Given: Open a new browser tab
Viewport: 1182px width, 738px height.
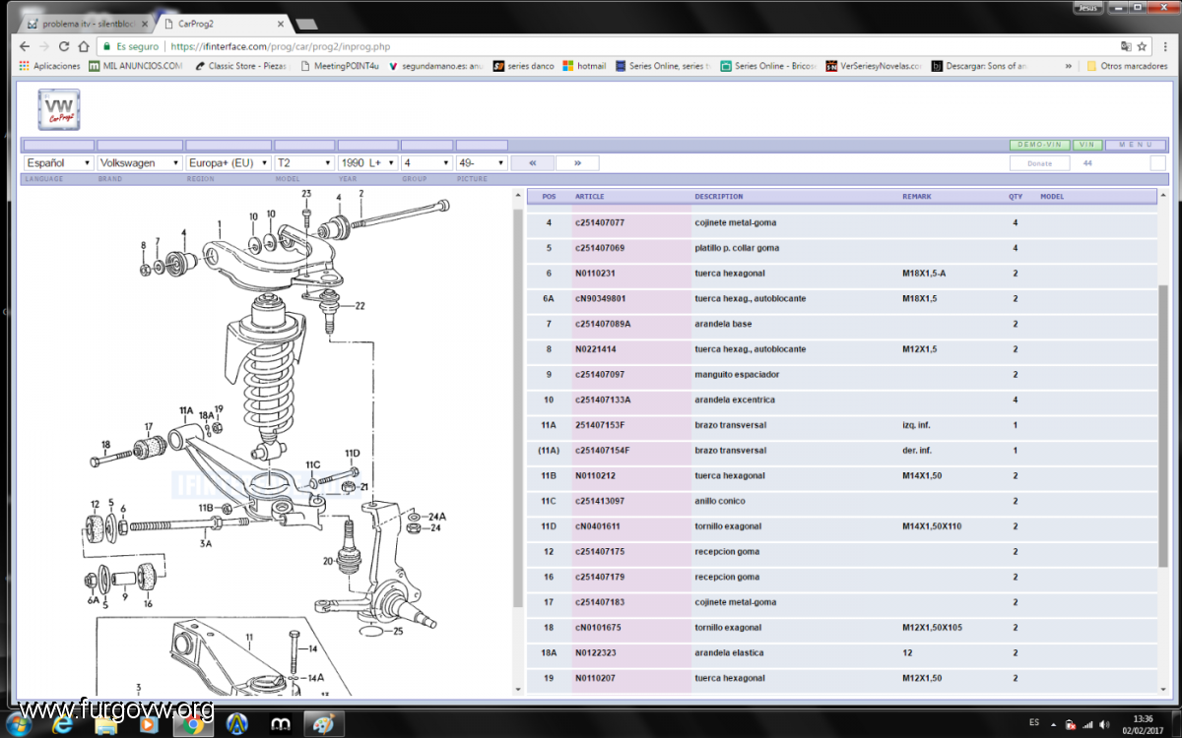Looking at the screenshot, I should point(306,24).
